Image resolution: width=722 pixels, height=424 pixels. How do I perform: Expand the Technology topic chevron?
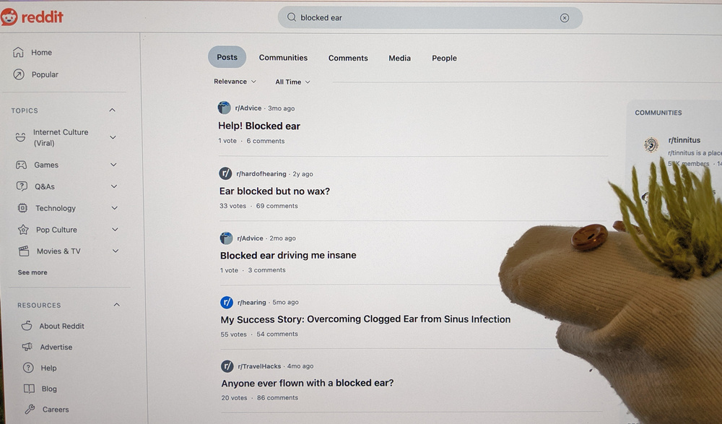pyautogui.click(x=115, y=208)
